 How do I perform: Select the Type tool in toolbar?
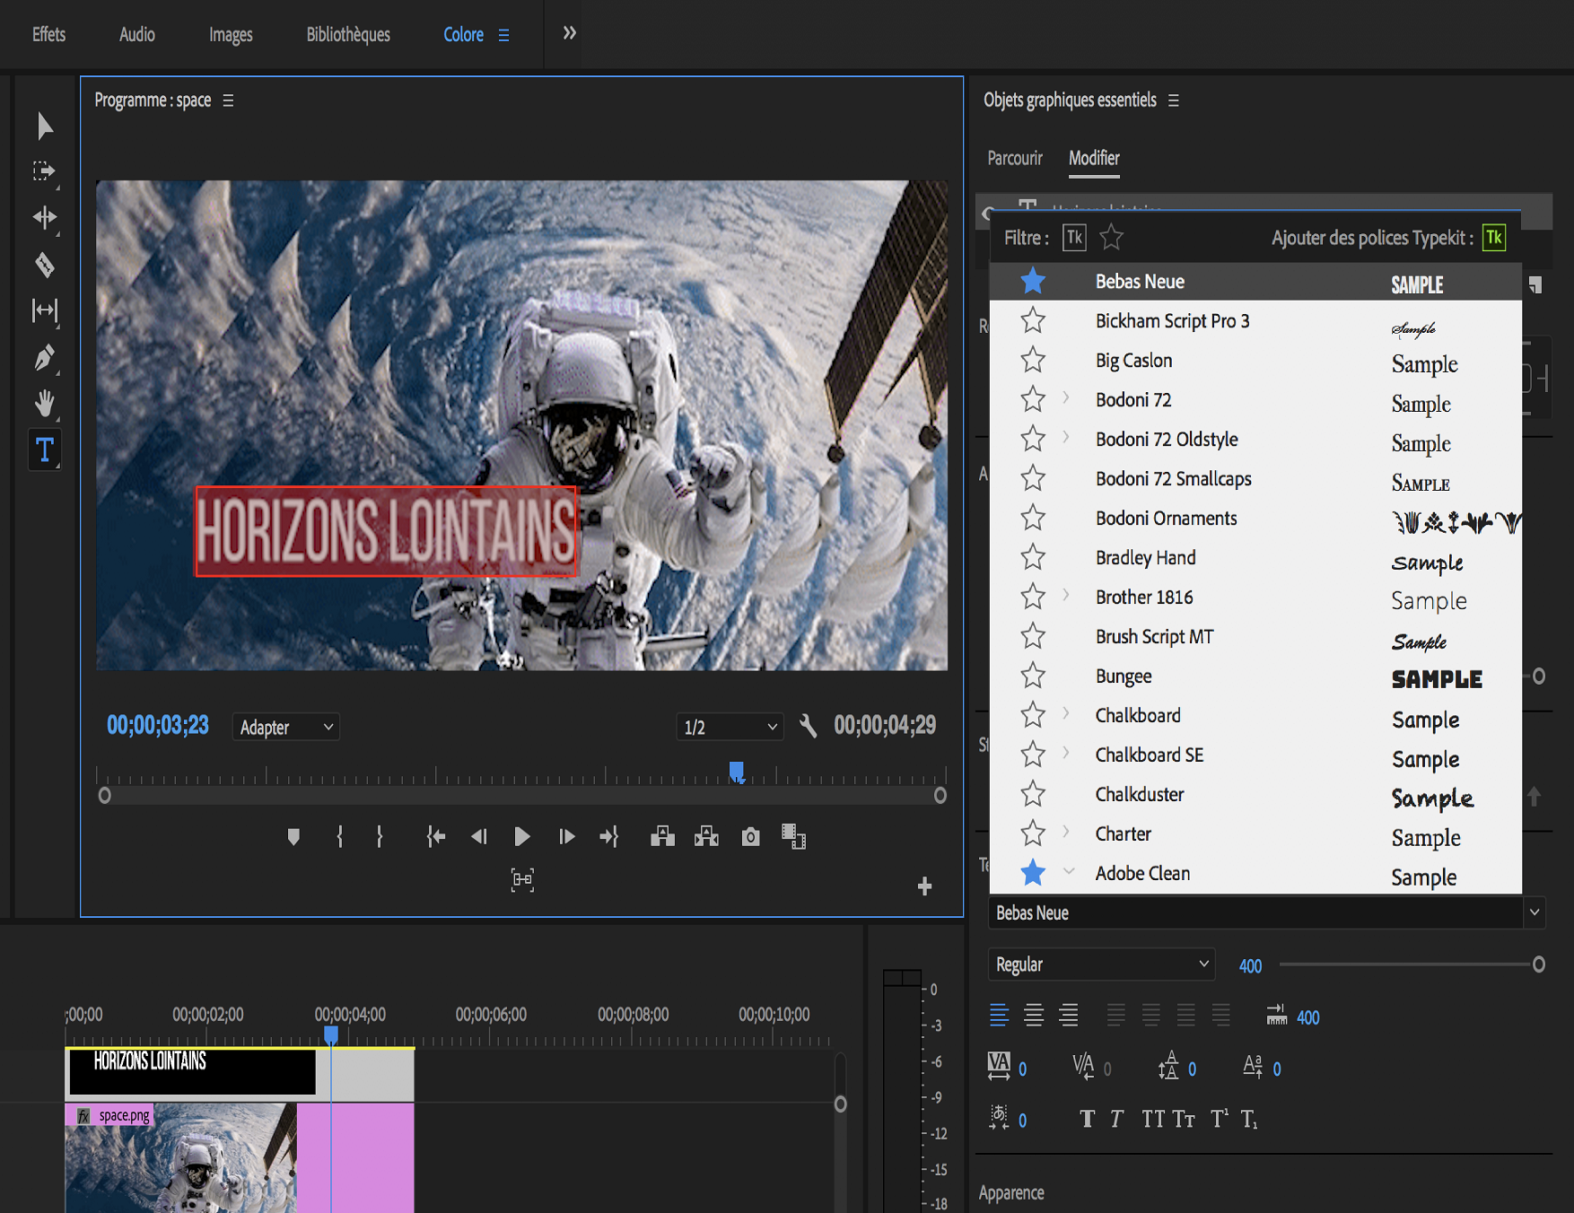(x=44, y=449)
